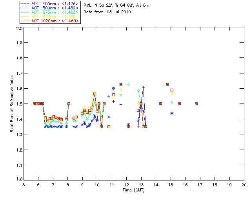This screenshot has height=200, width=251.
Task: Click x-axis hour label '9'
Action: pos(82,185)
